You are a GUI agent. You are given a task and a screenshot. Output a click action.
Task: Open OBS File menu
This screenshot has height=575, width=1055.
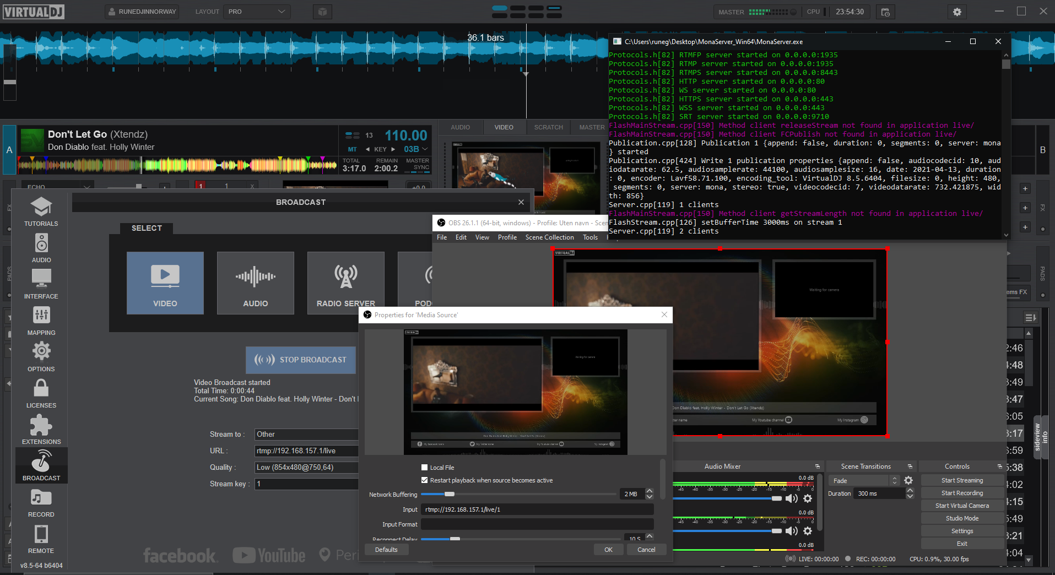click(x=442, y=237)
